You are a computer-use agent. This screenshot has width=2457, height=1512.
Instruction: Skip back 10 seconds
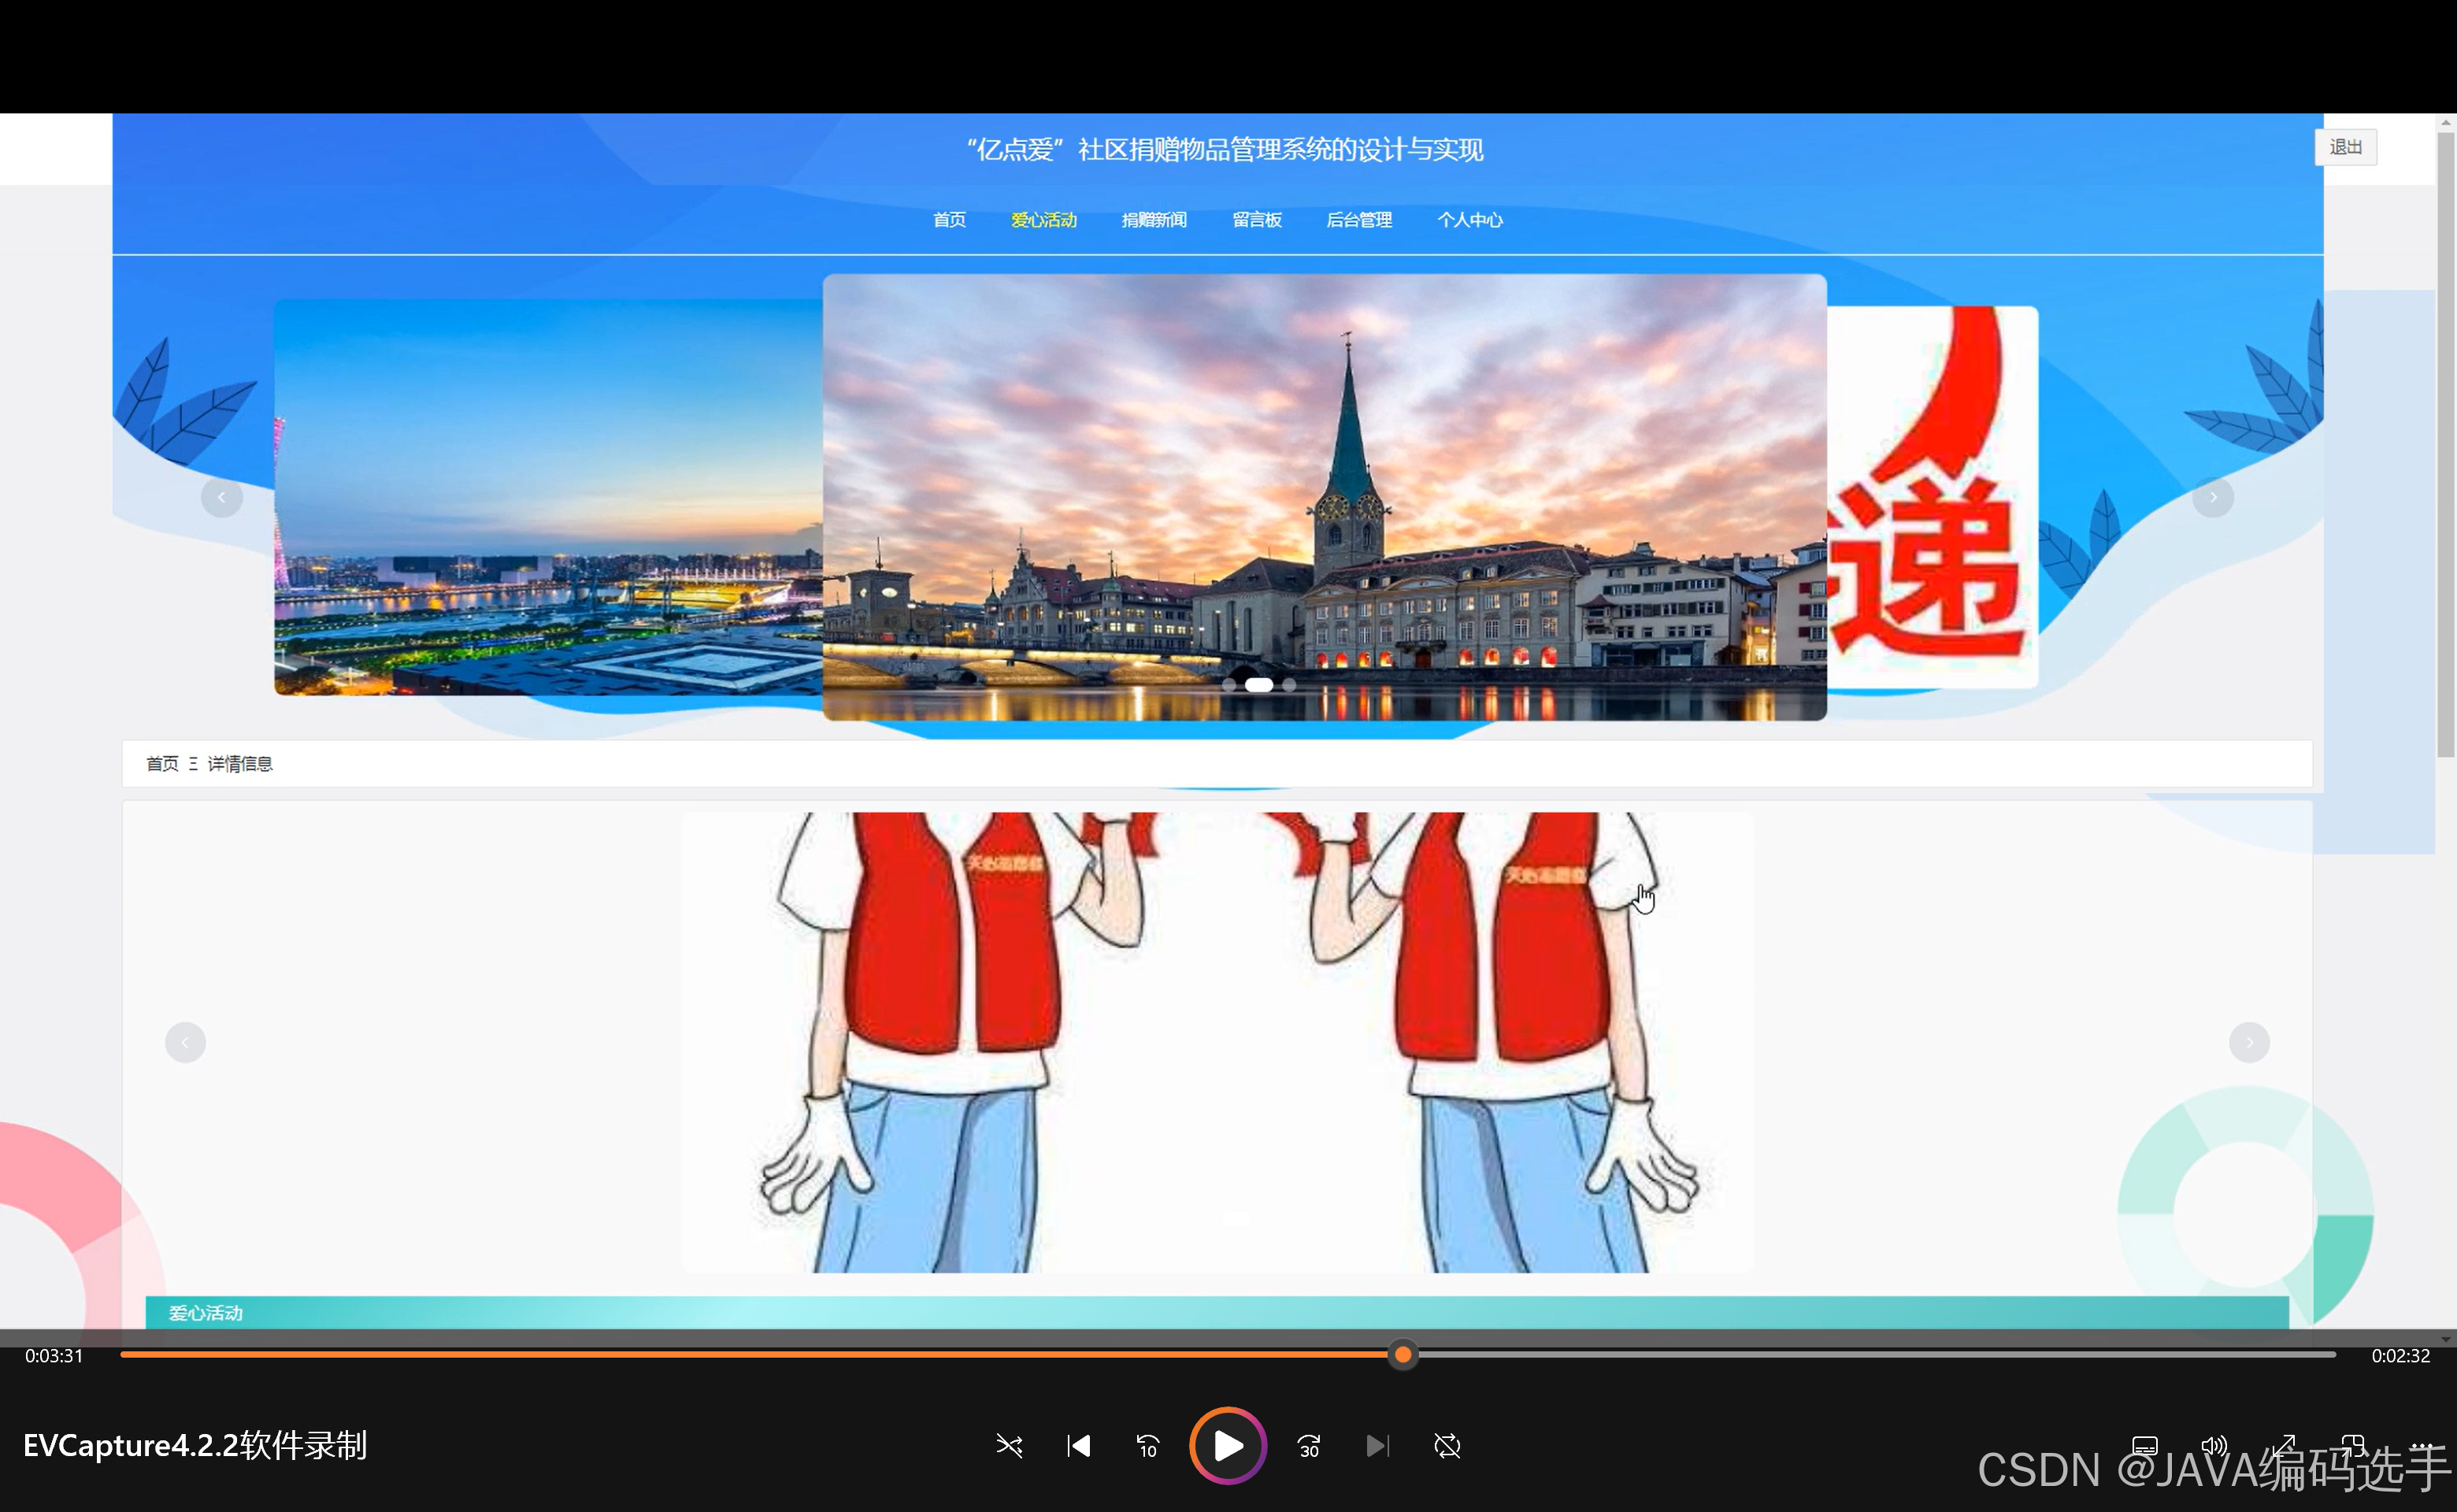[x=1147, y=1446]
